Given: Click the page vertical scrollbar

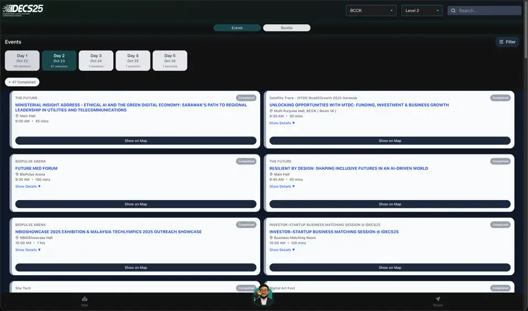Looking at the screenshot, I should [x=526, y=30].
